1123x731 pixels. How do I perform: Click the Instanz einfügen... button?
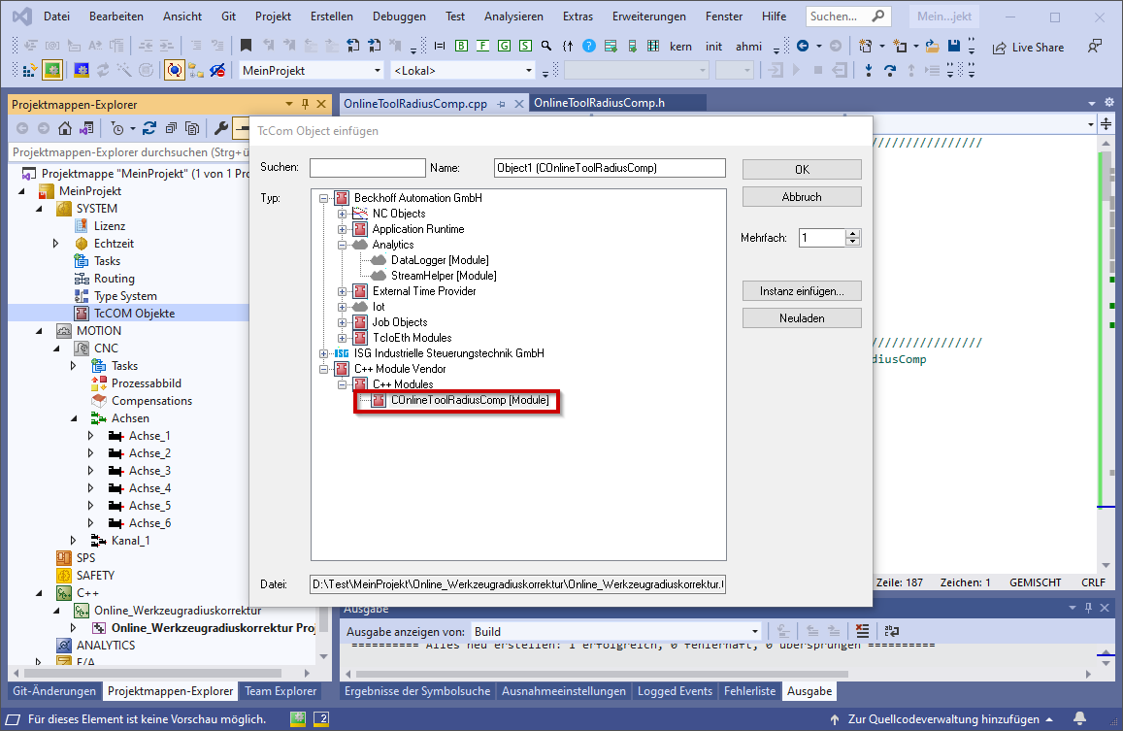802,291
